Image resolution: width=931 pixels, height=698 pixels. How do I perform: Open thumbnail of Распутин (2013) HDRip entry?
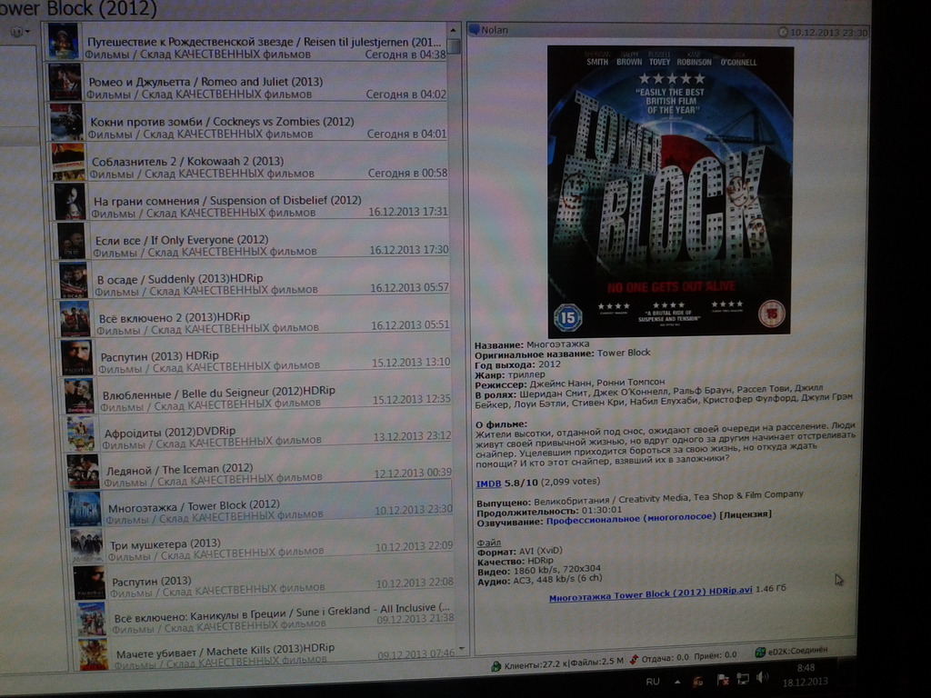tap(77, 356)
